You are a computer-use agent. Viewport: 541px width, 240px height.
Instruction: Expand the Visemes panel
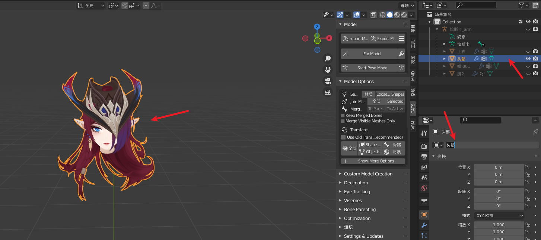pos(353,201)
